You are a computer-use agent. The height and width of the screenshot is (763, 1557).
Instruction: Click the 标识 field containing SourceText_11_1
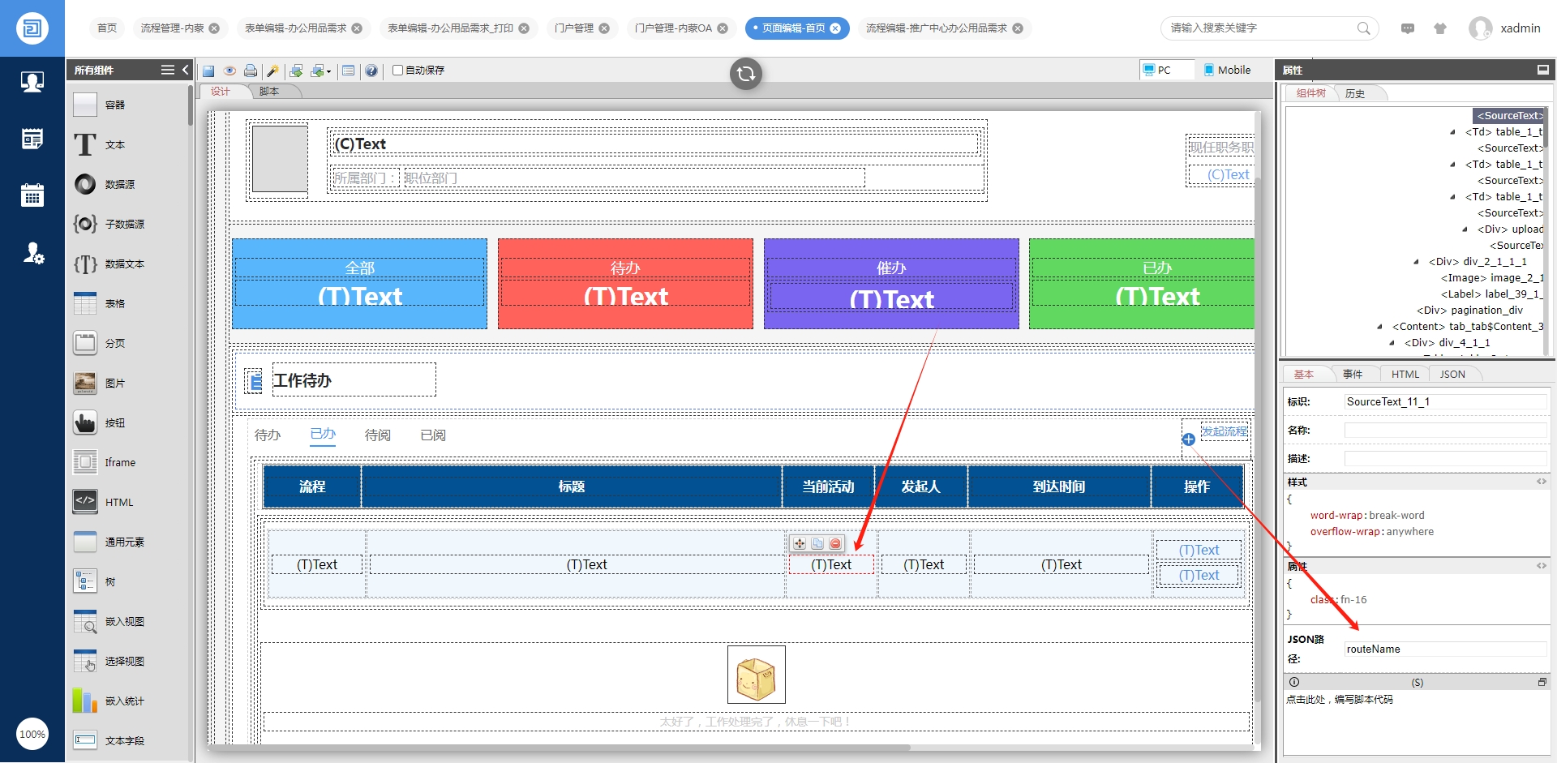1446,401
